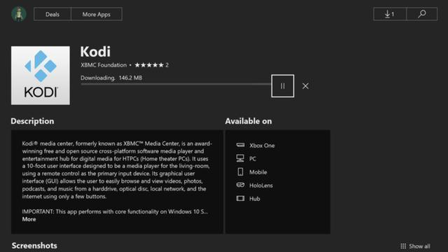The image size is (448, 252).
Task: Open the user profile avatar
Action: 19,14
